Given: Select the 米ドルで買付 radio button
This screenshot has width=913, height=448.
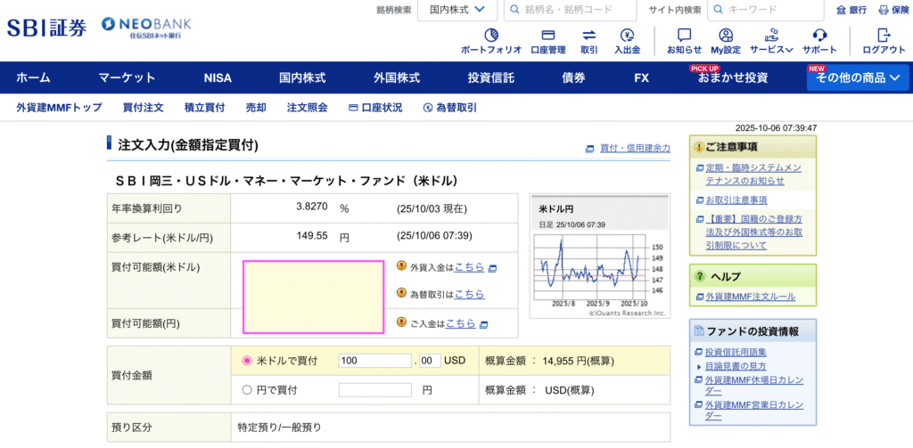Looking at the screenshot, I should pos(248,361).
